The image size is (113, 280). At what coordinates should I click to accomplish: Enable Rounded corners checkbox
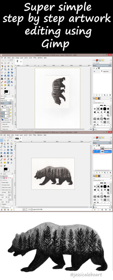1,185
